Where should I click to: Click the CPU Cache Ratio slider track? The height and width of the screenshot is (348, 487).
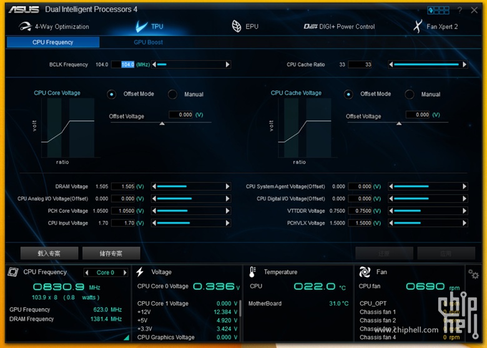tap(428, 64)
